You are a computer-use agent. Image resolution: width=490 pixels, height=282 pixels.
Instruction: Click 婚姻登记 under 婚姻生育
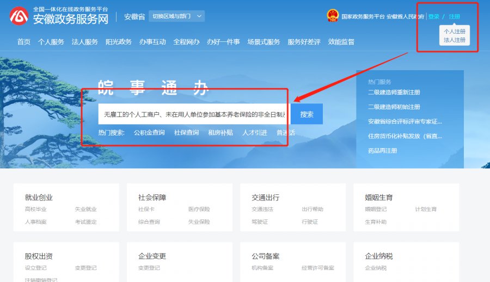click(x=376, y=209)
